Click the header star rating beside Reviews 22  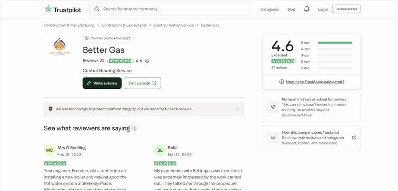[121, 61]
